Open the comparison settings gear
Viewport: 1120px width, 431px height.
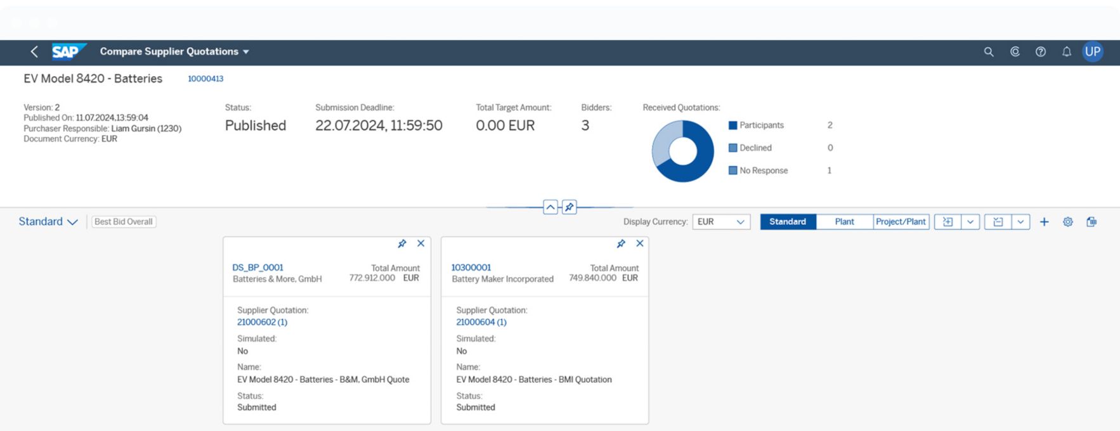click(1068, 222)
